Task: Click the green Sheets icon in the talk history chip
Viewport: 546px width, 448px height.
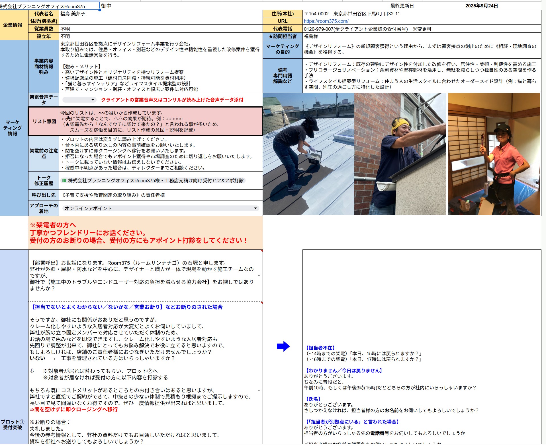Action: coord(64,181)
